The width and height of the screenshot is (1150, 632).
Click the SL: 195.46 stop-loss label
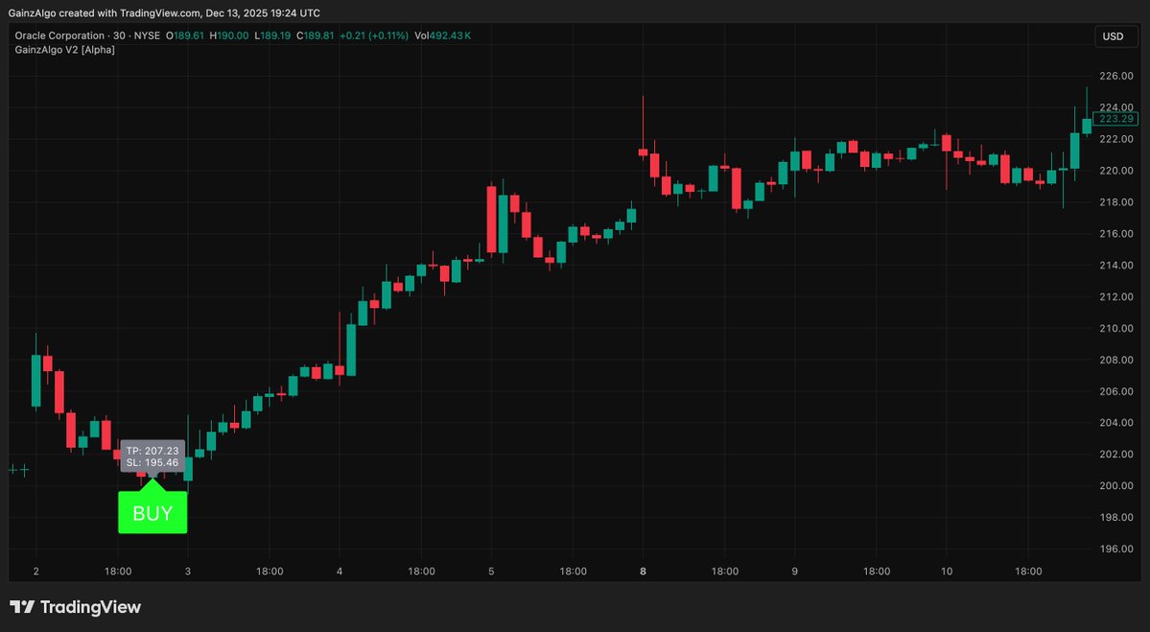[x=151, y=461]
